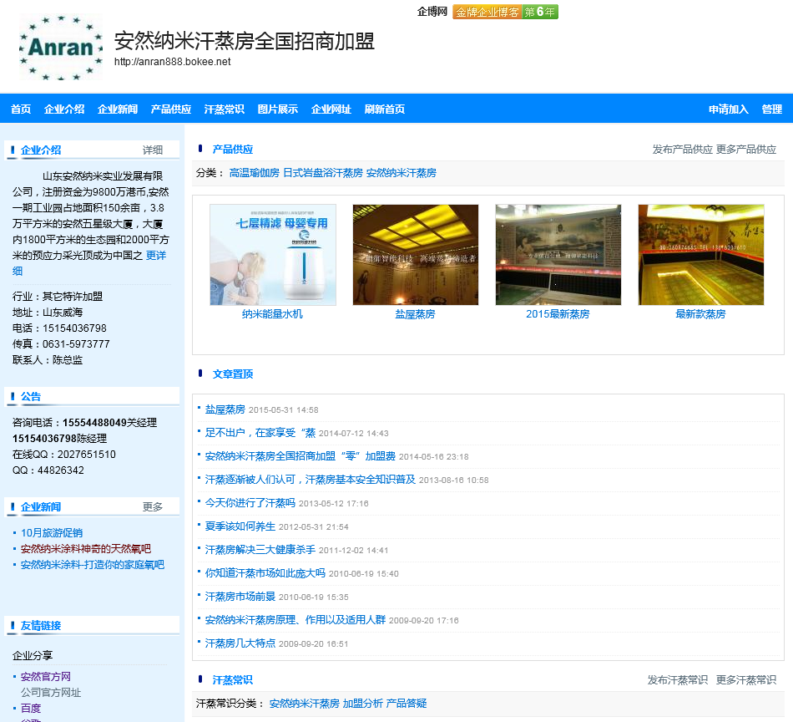
Task: Open 企业新闻 navigation tab
Action: (118, 109)
